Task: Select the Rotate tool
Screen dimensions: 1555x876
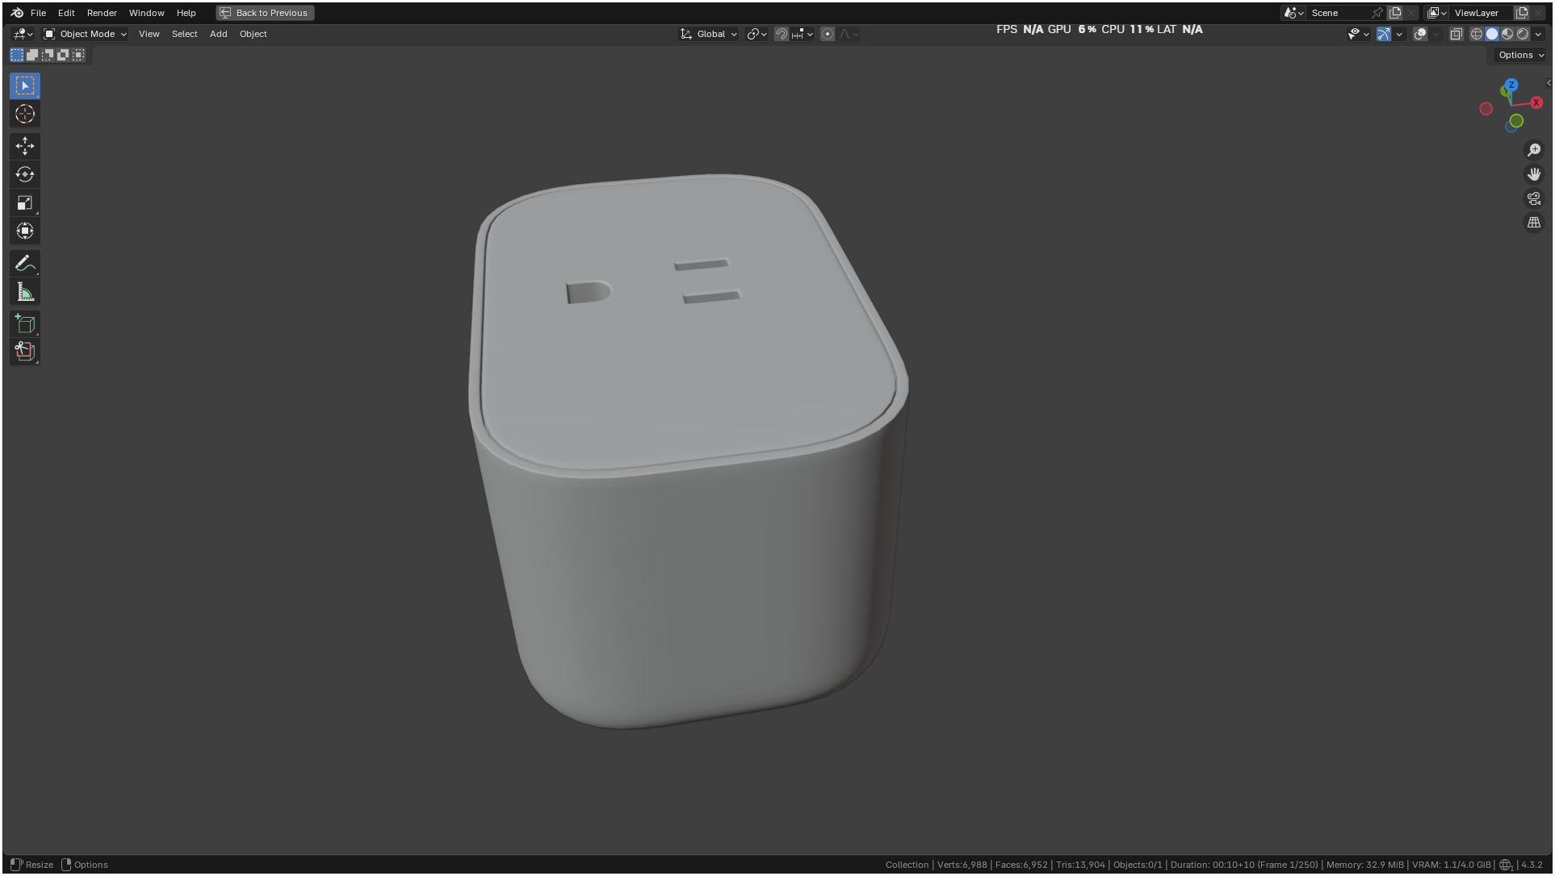Action: 25,174
